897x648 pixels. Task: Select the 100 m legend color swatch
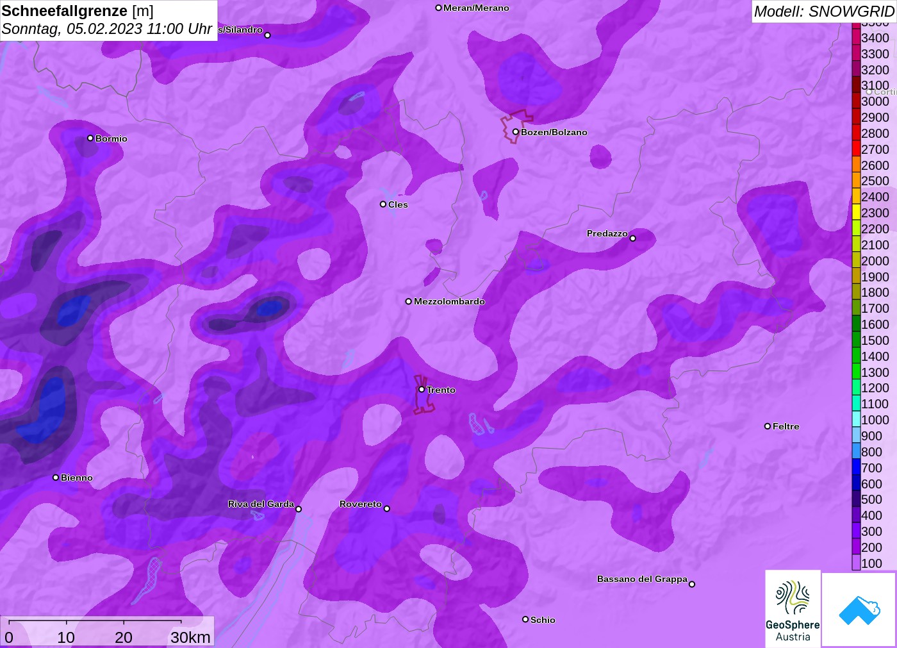(856, 563)
